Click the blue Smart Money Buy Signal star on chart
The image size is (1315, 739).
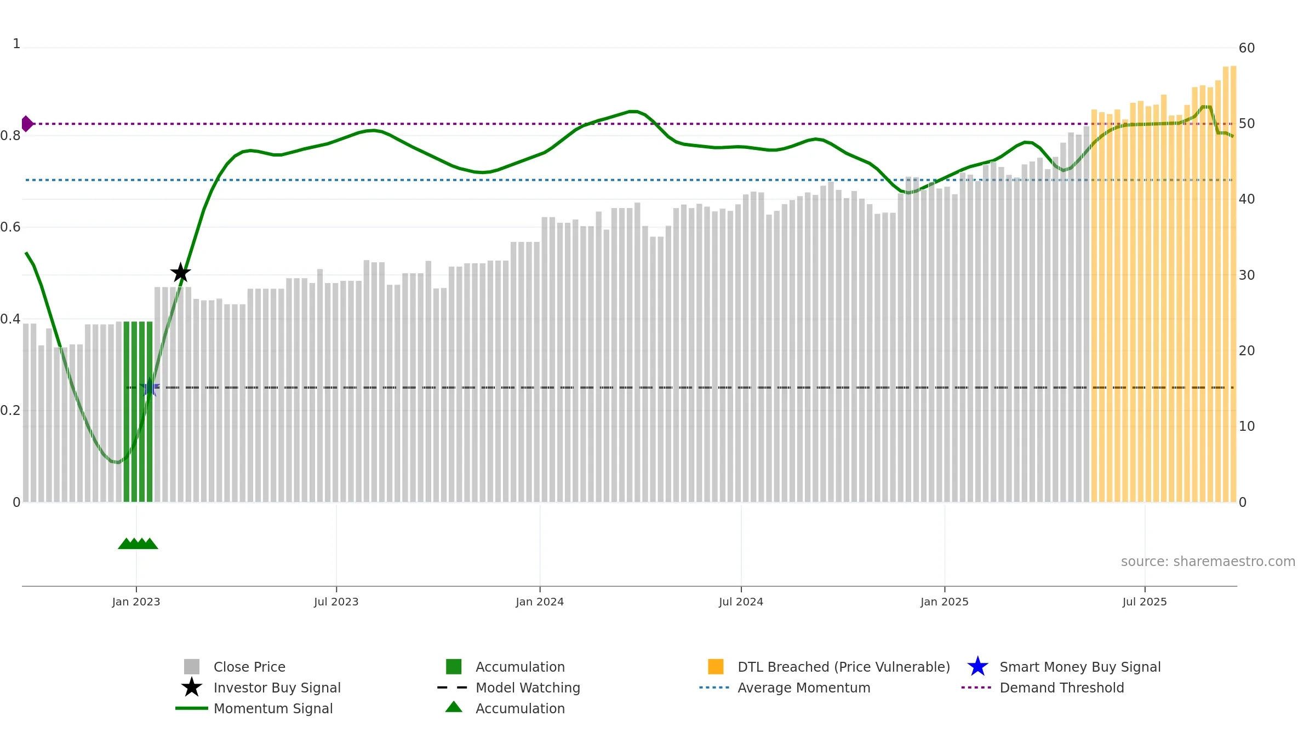[150, 388]
